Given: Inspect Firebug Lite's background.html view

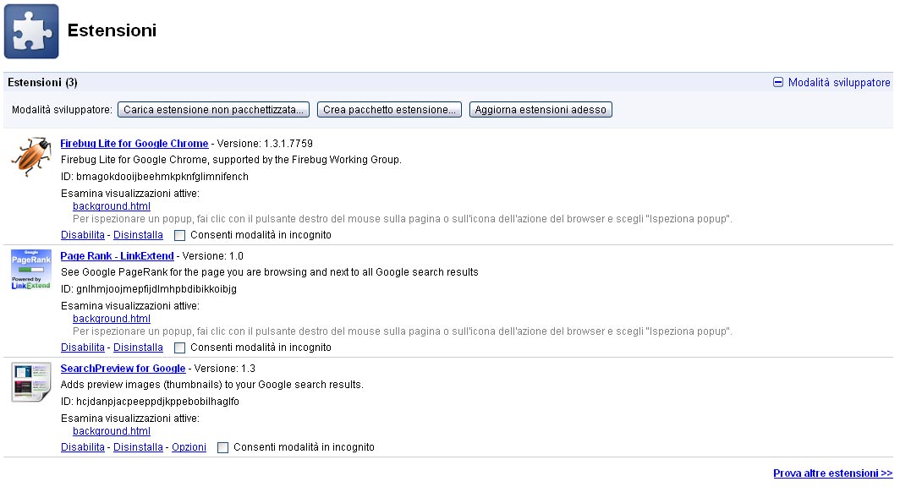Looking at the screenshot, I should [112, 206].
